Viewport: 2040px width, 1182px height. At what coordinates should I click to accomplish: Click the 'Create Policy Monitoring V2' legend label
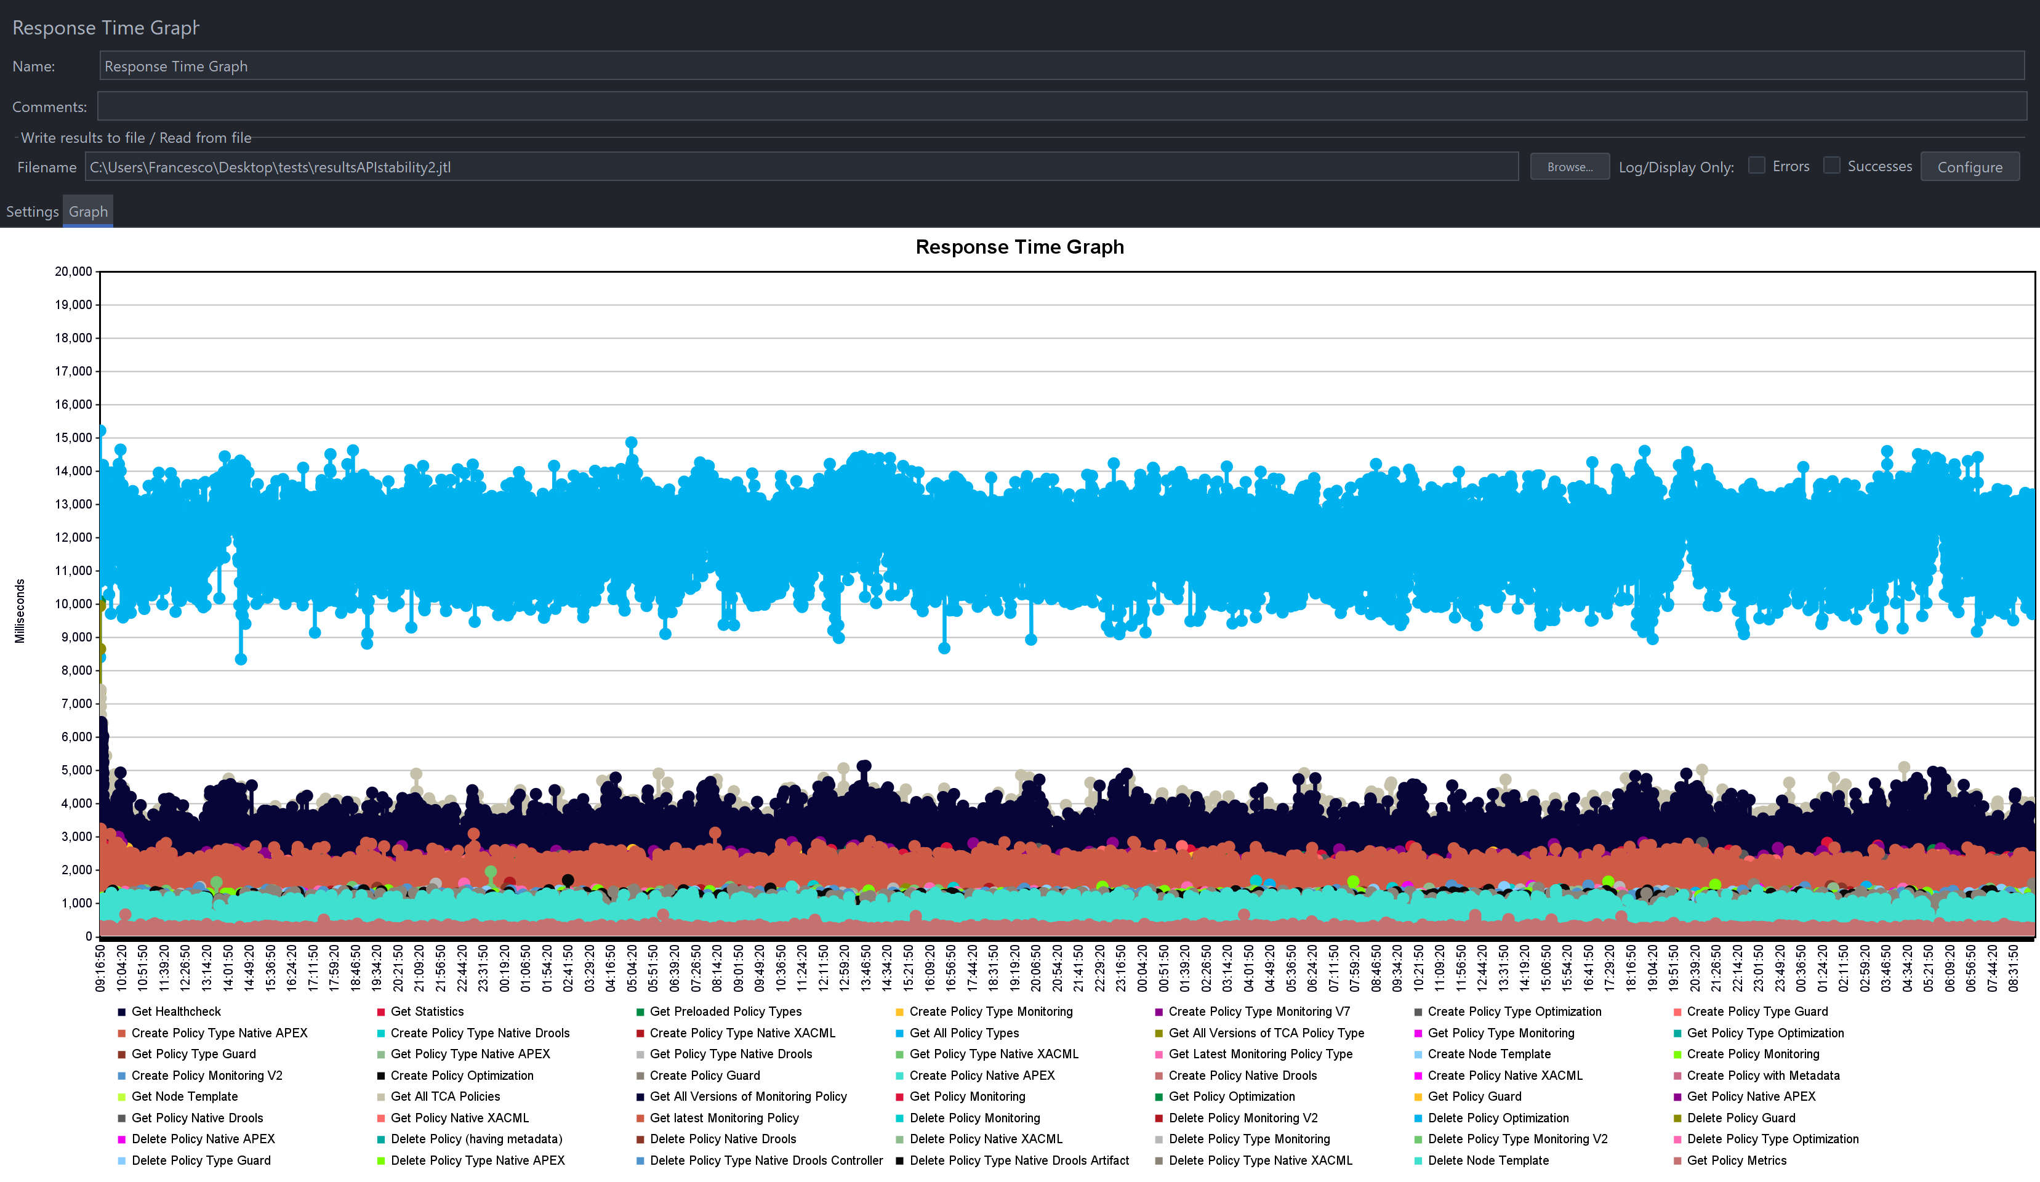206,1076
